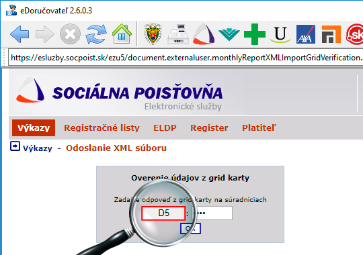
Task: Go back with the blue left arrow
Action: (x=19, y=34)
